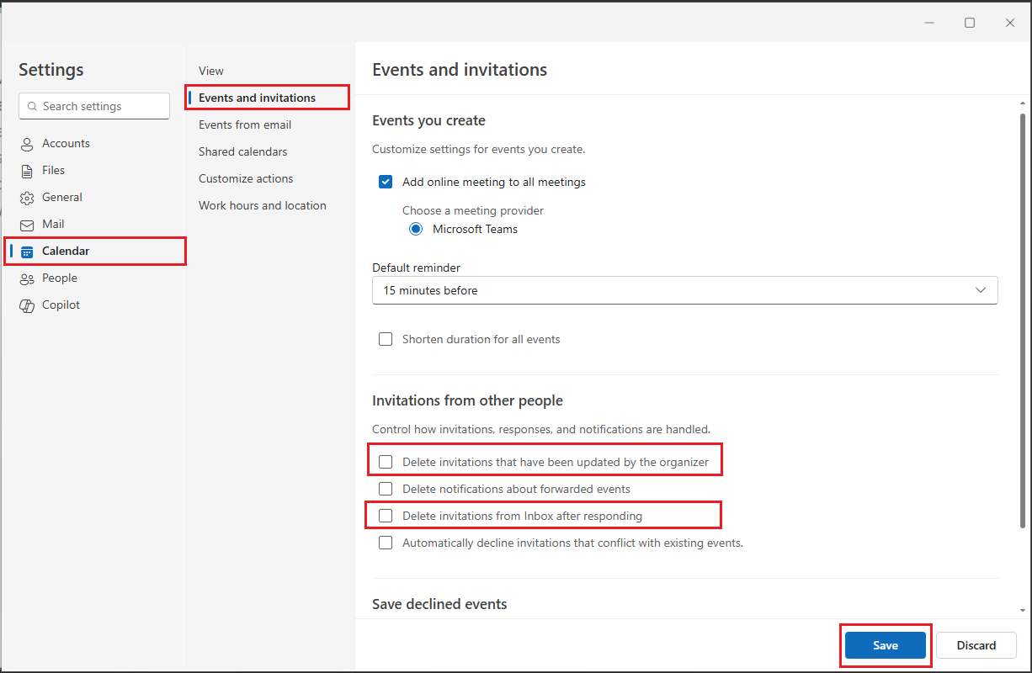Viewport: 1032px width, 673px height.
Task: Click the Save declined events heading
Action: (439, 604)
